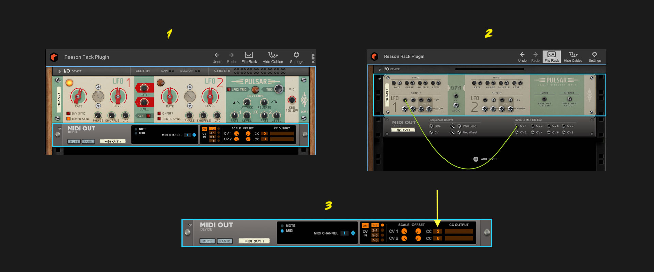Select CV bank 1-2 in the bottom MIDI Out device
654x272 pixels.
click(375, 225)
